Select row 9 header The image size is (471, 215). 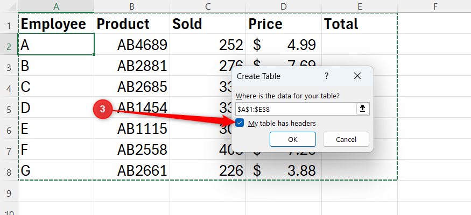[x=9, y=191]
